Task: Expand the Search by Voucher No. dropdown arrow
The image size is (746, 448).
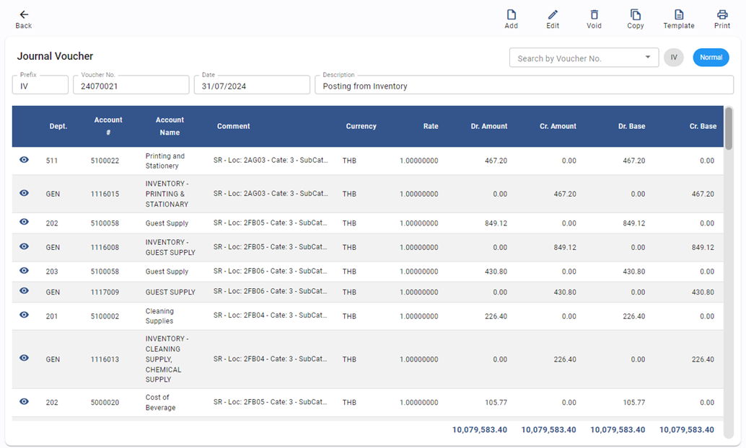Action: pos(647,58)
